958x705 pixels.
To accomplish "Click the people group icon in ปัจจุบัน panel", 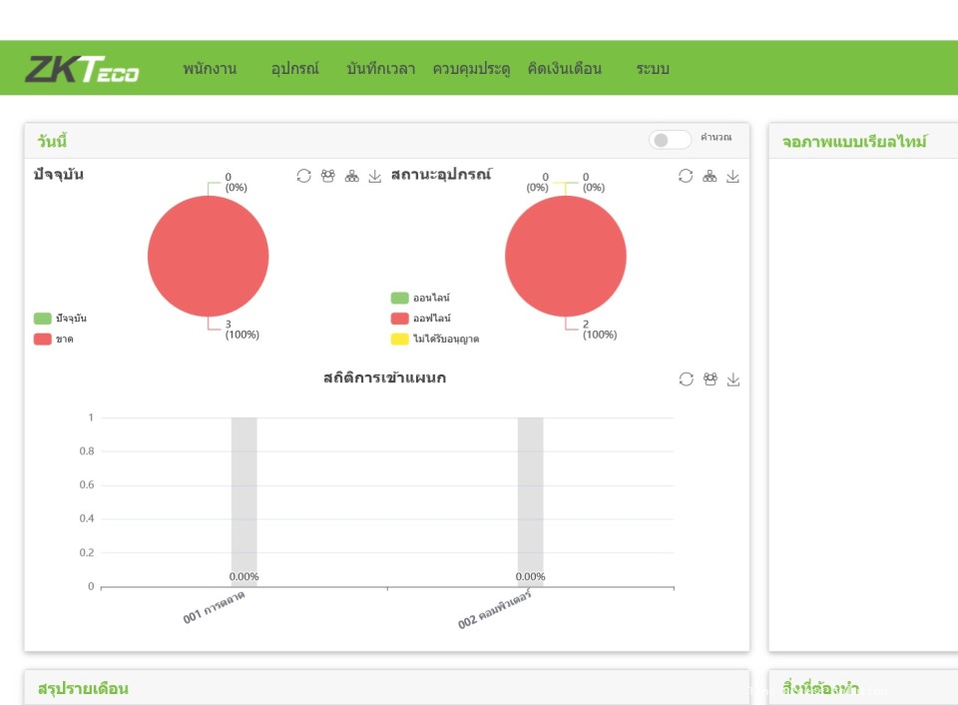I will click(x=328, y=176).
